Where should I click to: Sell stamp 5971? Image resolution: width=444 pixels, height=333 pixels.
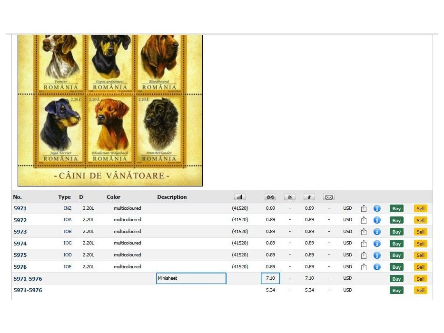[x=421, y=209]
